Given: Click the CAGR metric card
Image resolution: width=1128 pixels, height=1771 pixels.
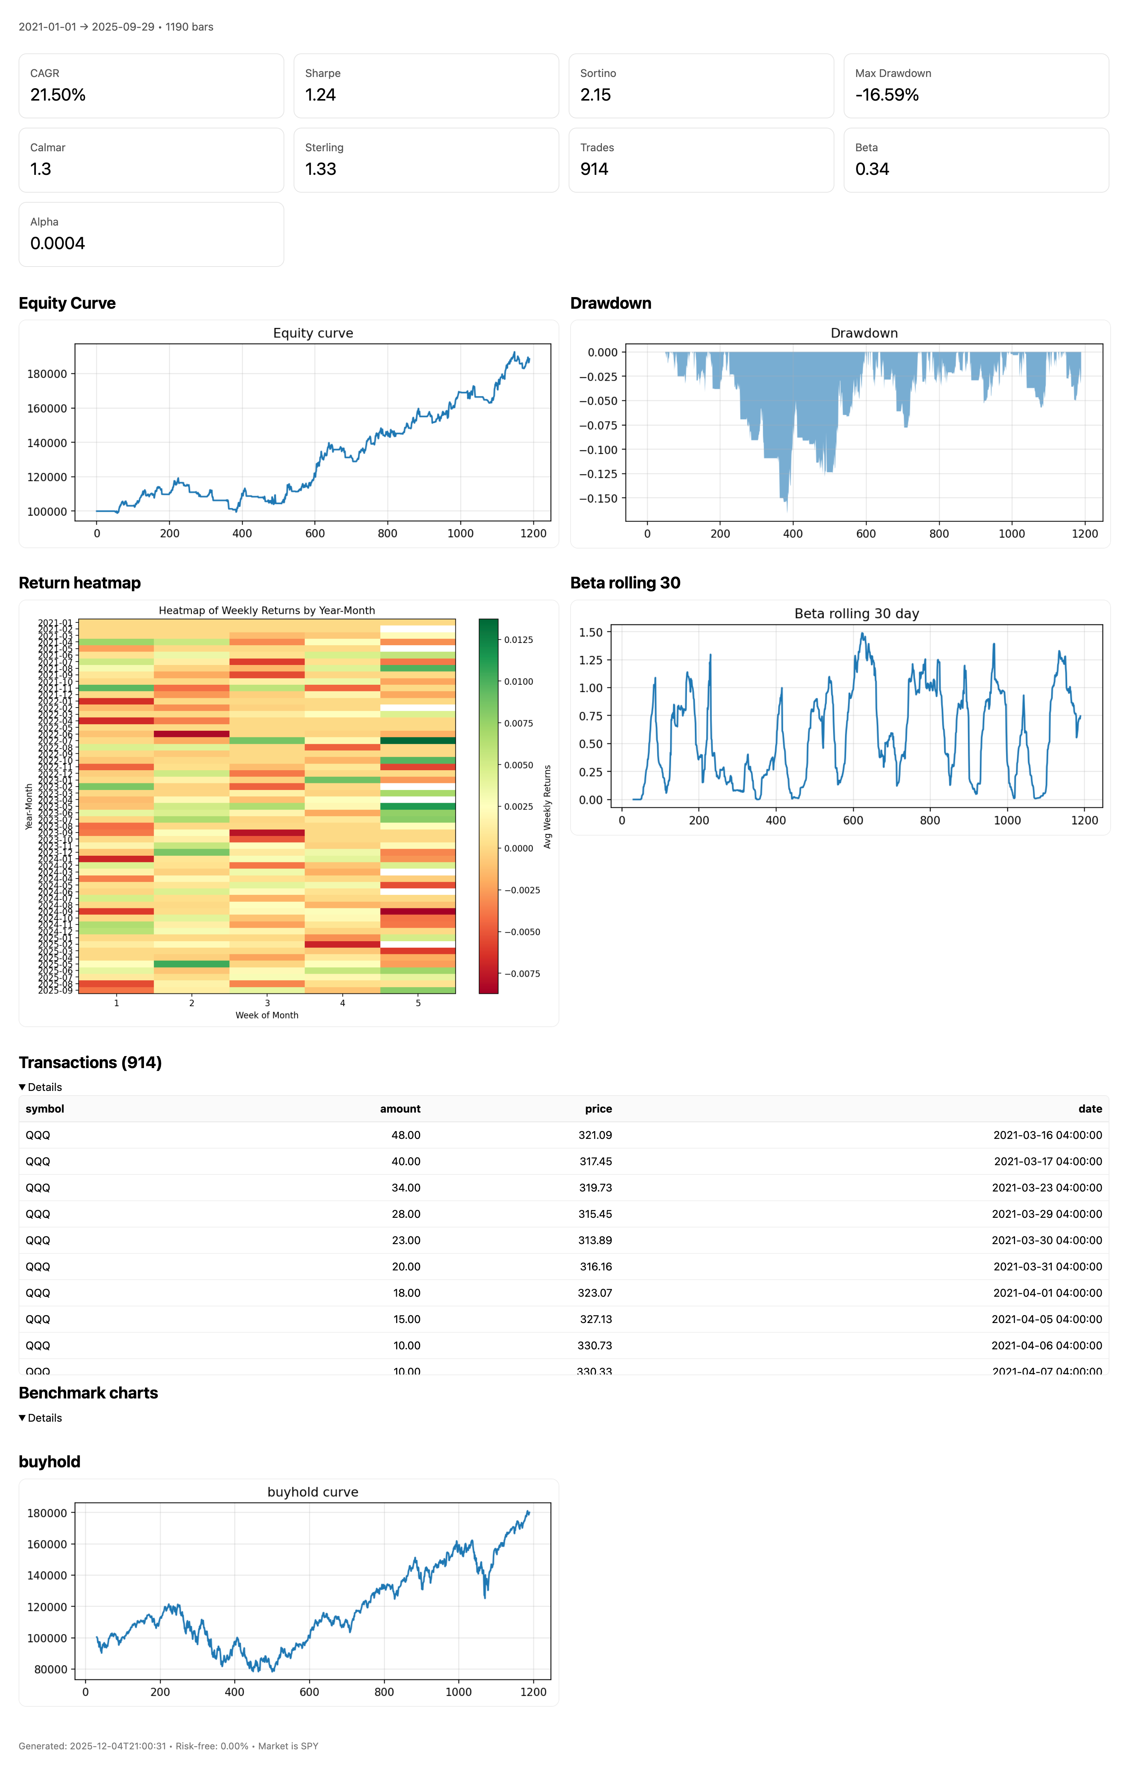Looking at the screenshot, I should coord(151,85).
